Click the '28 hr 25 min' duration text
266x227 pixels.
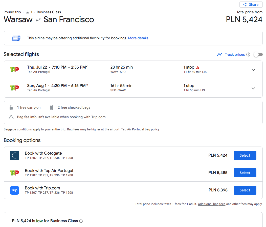click(x=121, y=67)
